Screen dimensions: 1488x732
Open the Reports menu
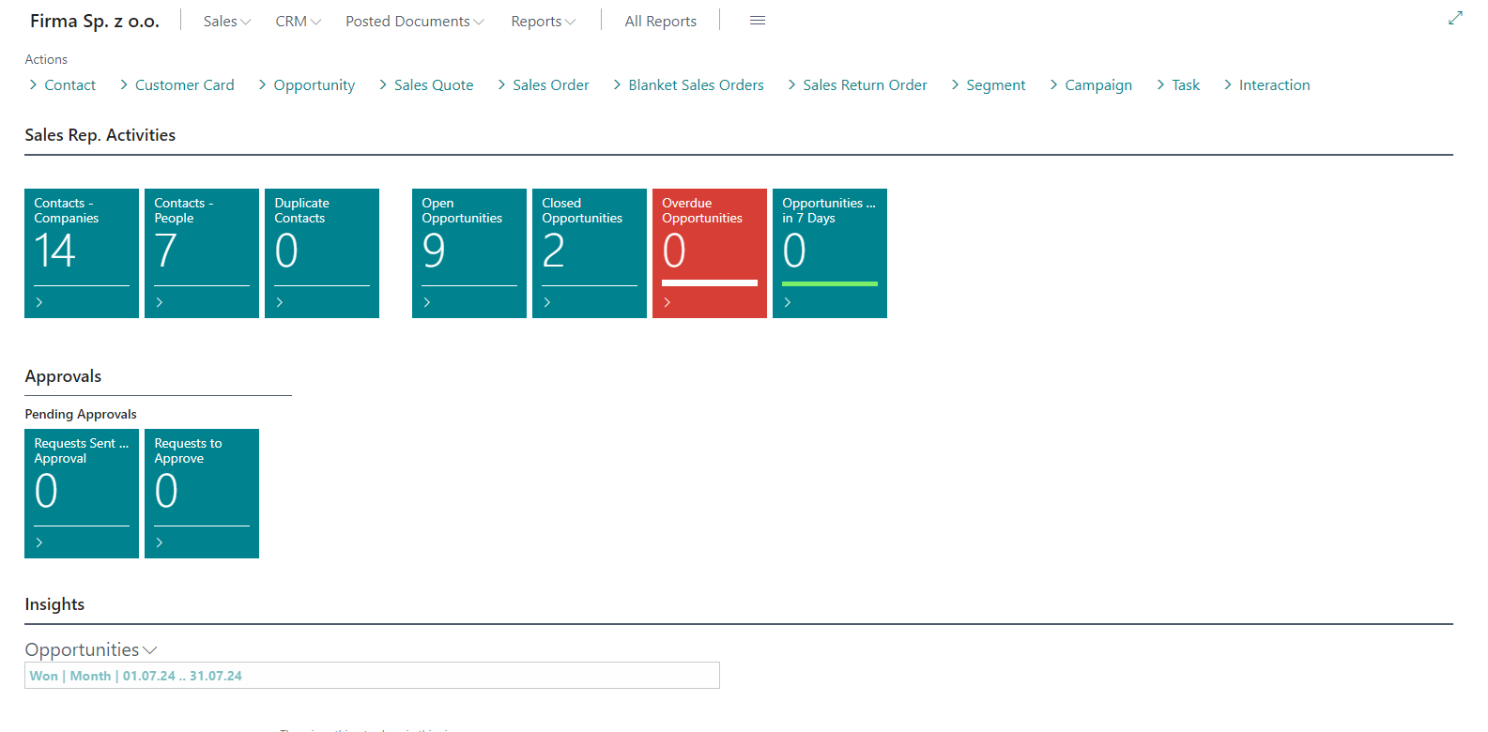[543, 22]
